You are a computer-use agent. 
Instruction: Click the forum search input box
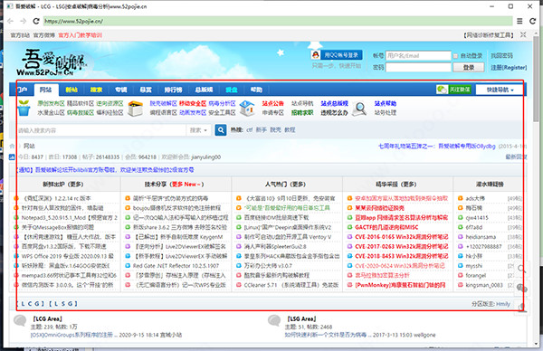[x=100, y=130]
